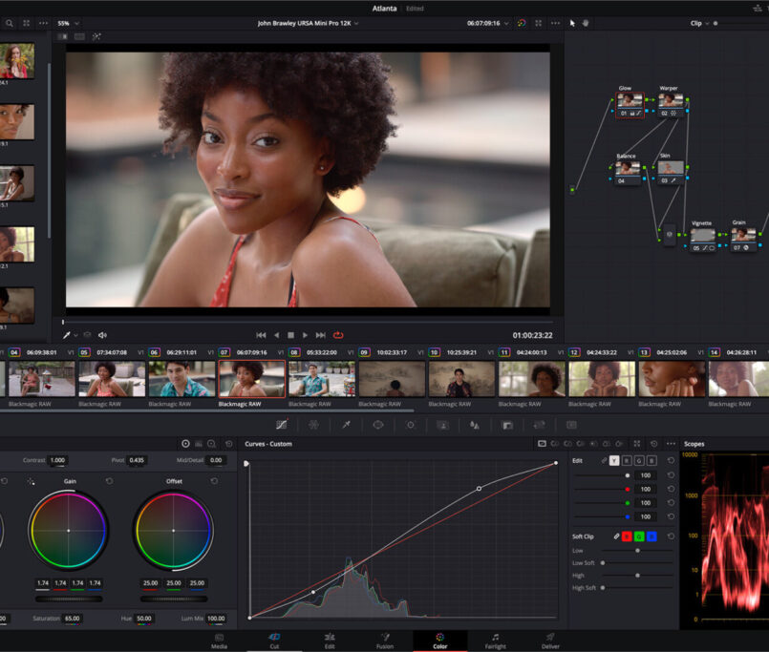Adjust the Soft Clip Low slider
The height and width of the screenshot is (652, 769).
pos(637,551)
